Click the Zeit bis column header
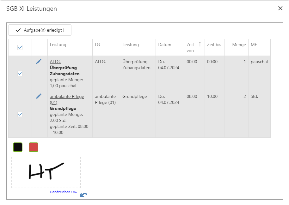 coord(214,45)
